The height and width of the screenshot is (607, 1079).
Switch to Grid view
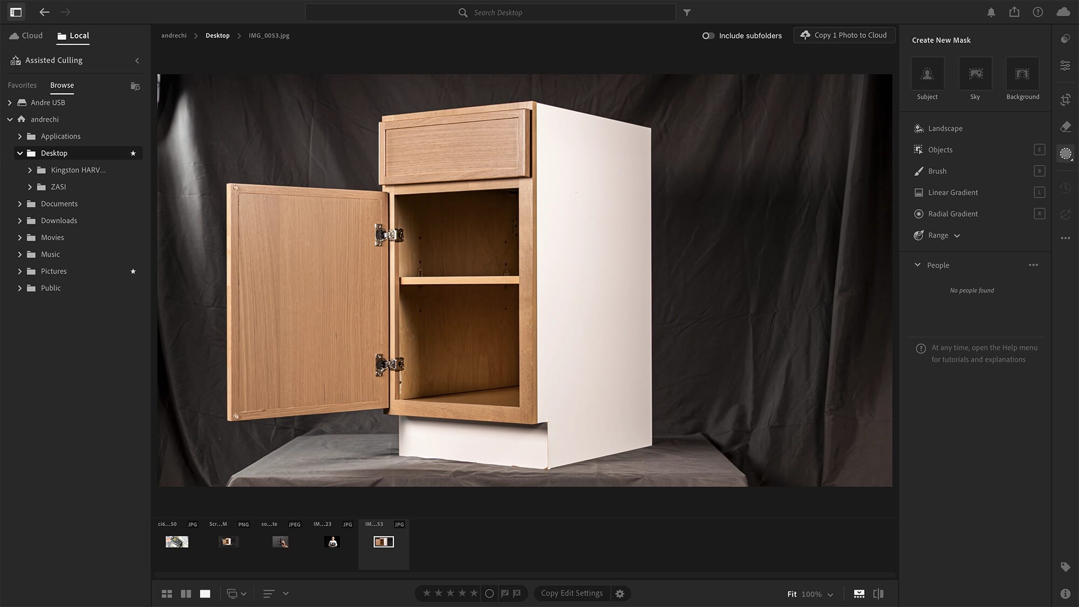click(167, 593)
